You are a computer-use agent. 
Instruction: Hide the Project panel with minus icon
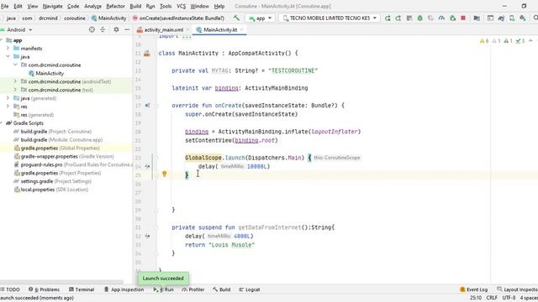click(x=127, y=30)
